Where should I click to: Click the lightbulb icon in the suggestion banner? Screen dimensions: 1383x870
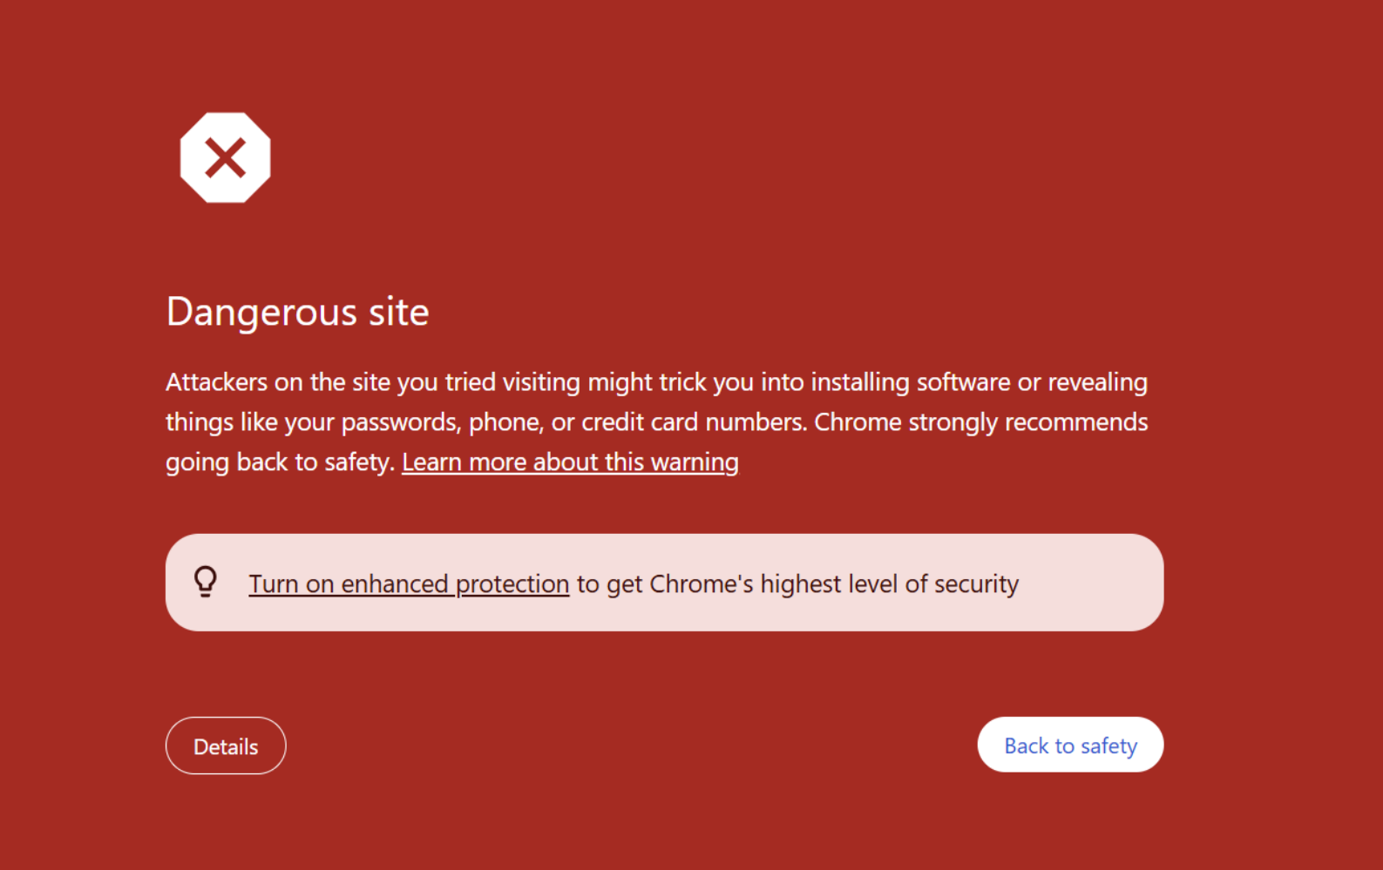(x=206, y=582)
